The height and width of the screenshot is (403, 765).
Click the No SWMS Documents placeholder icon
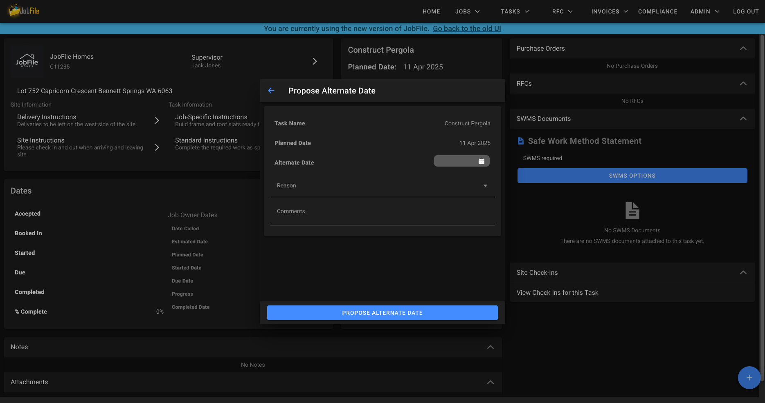(632, 211)
